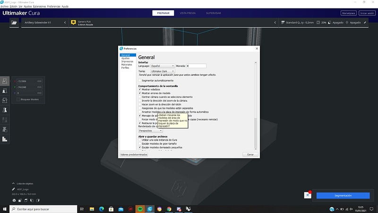
Task: Open the Archivo menu
Action: click(x=5, y=7)
